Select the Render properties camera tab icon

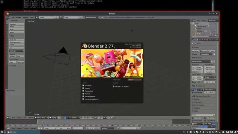click(197, 40)
